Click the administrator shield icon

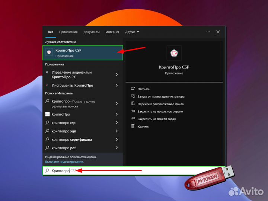coord(133,96)
